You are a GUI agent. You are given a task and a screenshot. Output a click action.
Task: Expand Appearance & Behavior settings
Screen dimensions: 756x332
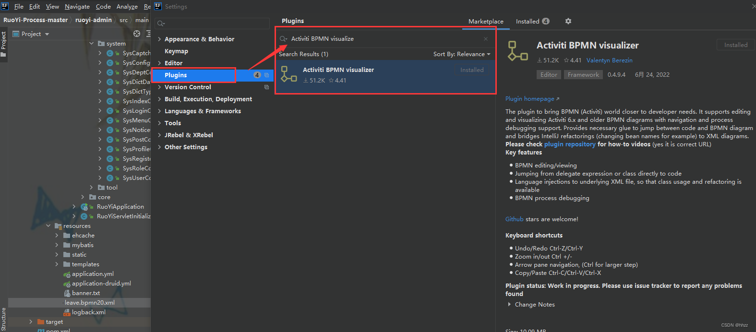[159, 39]
